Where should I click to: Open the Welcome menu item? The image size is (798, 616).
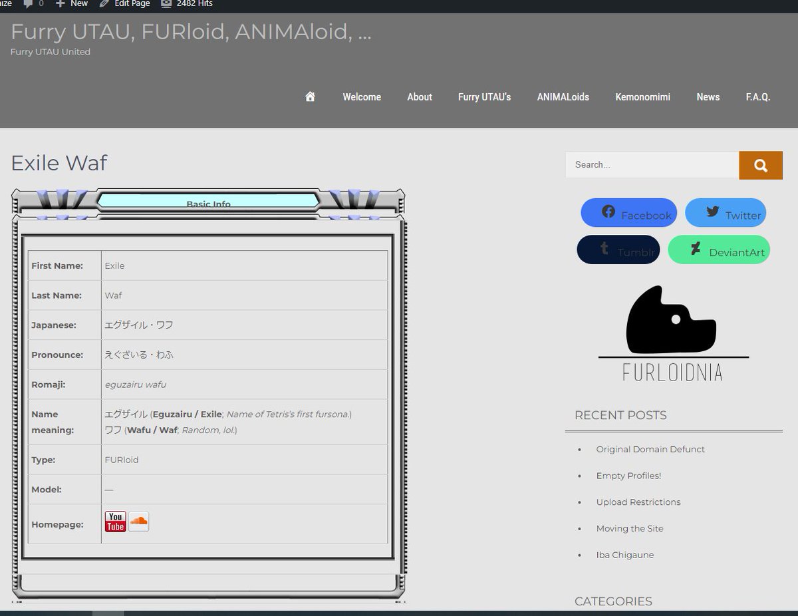tap(362, 96)
